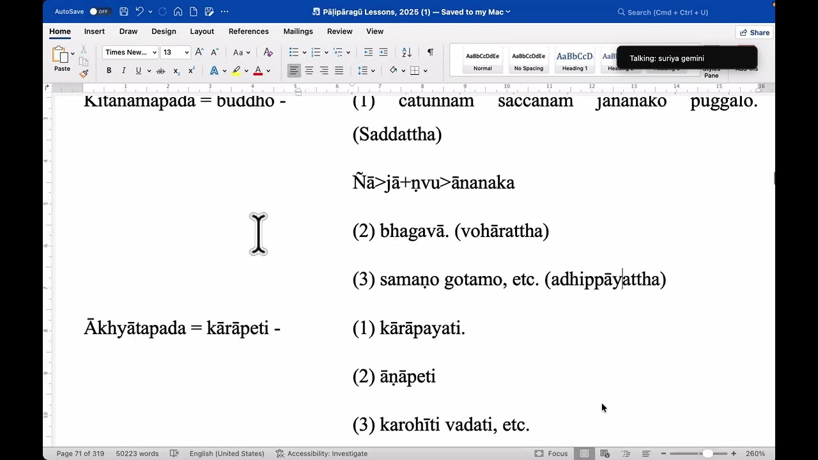This screenshot has height=460, width=818.
Task: Switch to Print Layout view in status bar
Action: (x=584, y=454)
